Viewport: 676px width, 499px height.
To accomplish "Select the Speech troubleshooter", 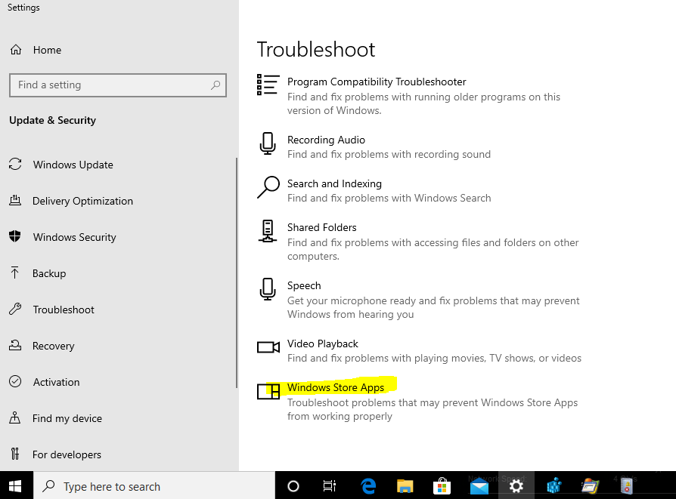I will 304,285.
